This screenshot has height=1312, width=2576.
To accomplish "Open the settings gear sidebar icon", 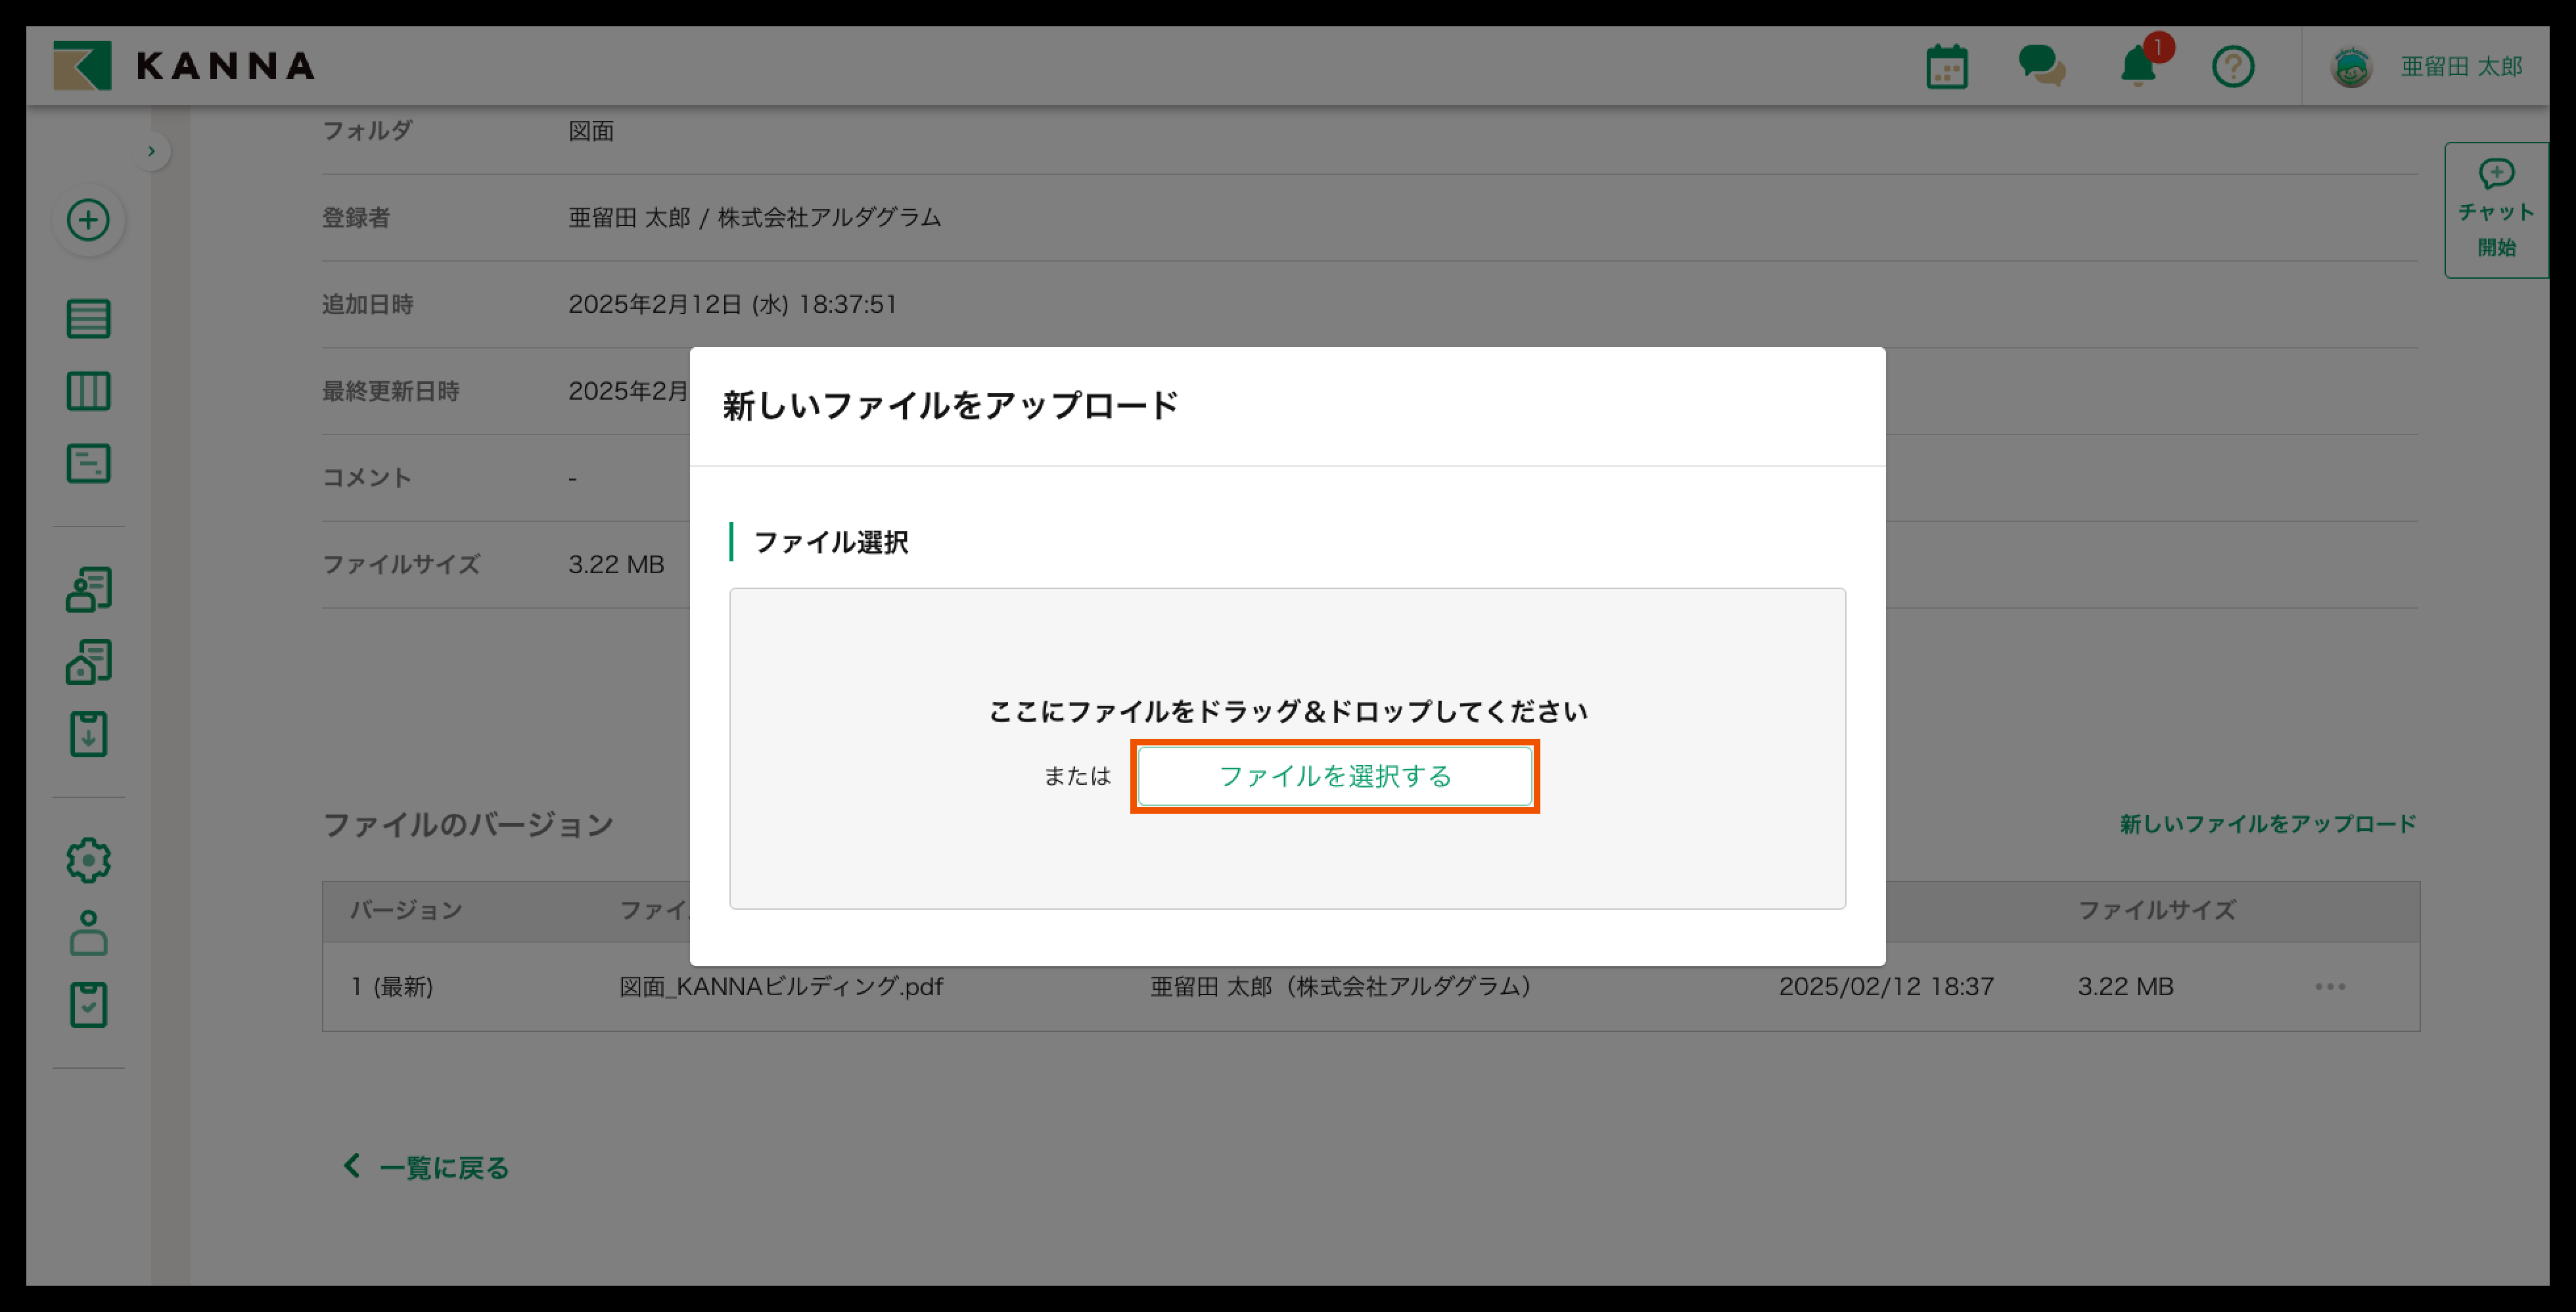I will point(88,860).
